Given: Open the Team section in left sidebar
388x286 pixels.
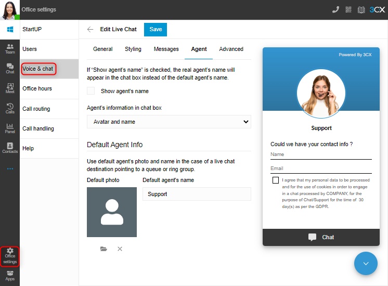Looking at the screenshot, I should 10,49.
